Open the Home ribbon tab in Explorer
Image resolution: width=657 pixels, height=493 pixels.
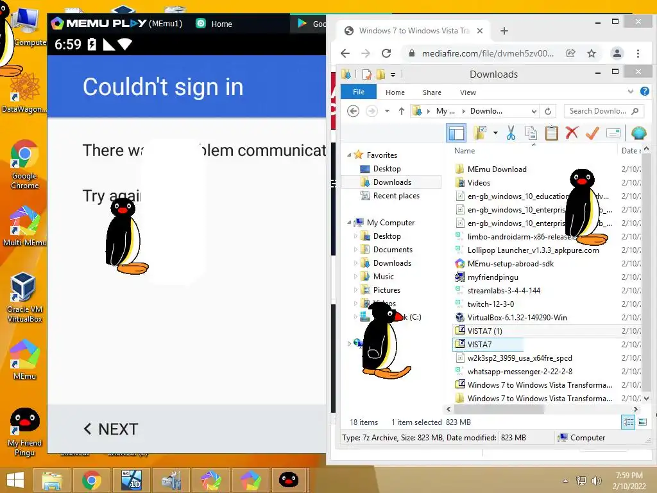tap(395, 92)
